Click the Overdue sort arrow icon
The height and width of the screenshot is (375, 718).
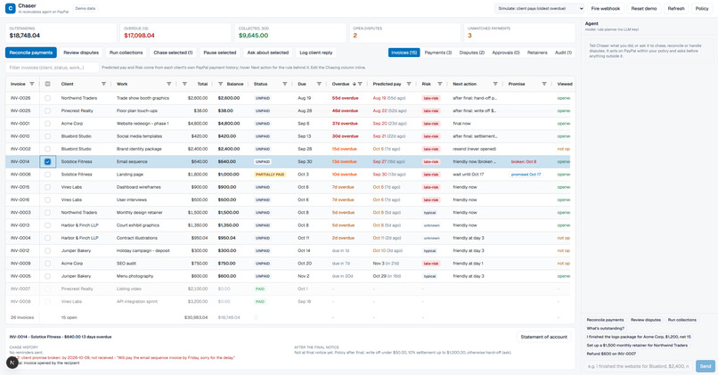coord(354,84)
